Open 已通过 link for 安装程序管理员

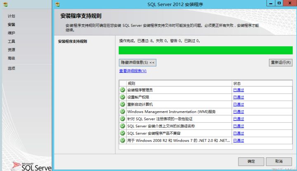tap(238, 90)
